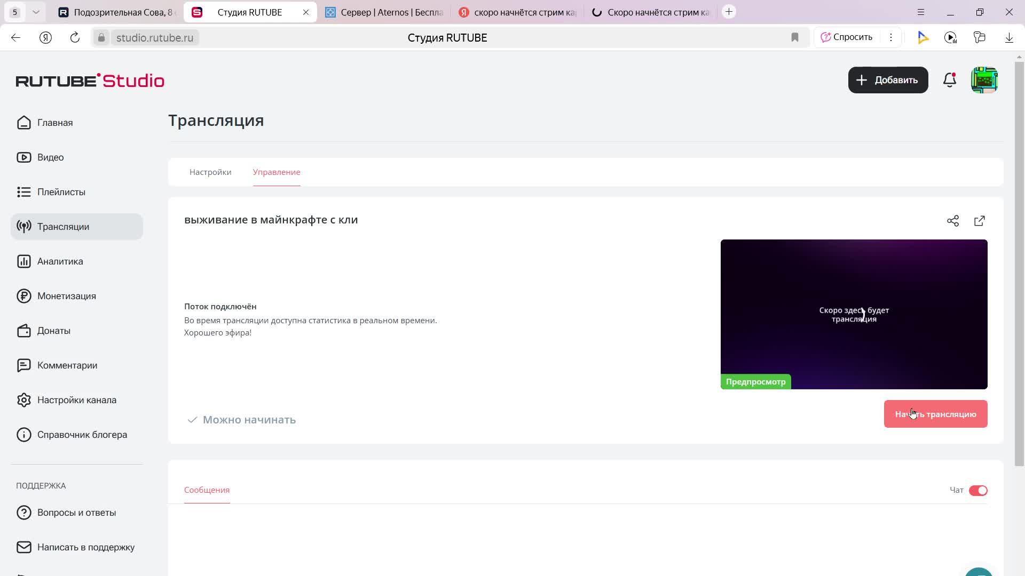
Task: Click the site lock icon in address bar
Action: (101, 37)
